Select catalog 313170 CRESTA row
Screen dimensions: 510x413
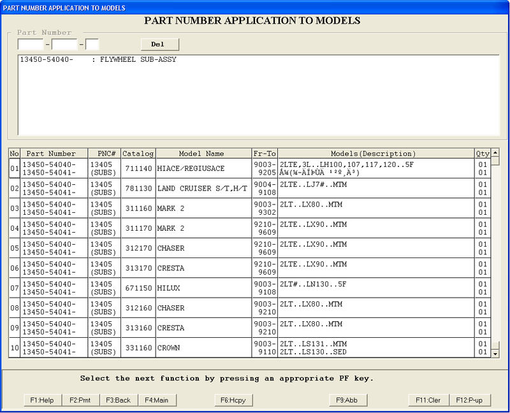[x=250, y=268]
